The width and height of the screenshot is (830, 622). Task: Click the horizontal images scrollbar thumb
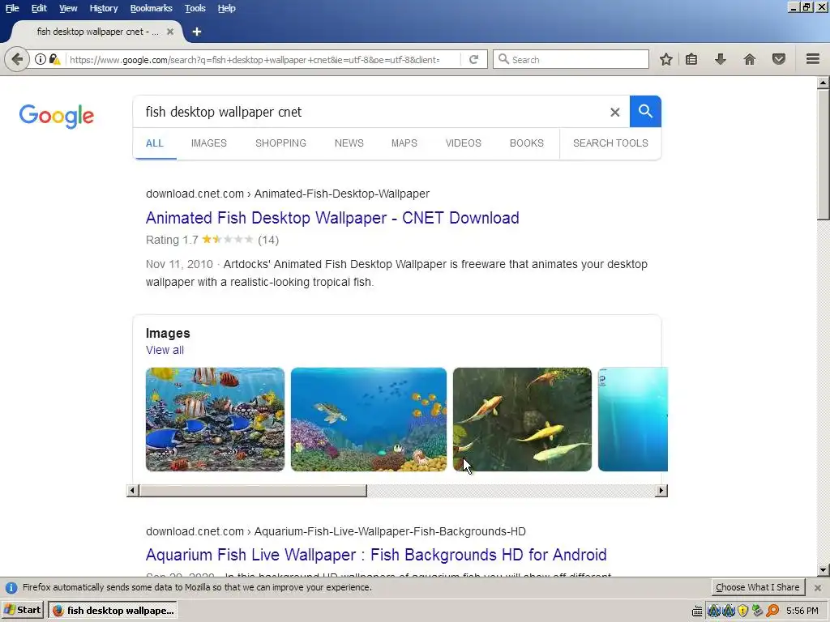point(253,490)
